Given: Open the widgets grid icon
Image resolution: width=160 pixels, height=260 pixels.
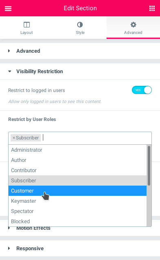Looking at the screenshot, I should pyautogui.click(x=152, y=8).
